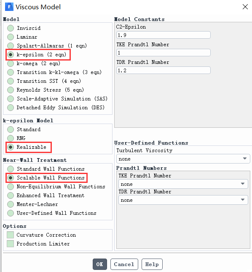Viewport: 252px width, 272px height.
Task: Open the Turbulent Viscosity dropdown
Action: pyautogui.click(x=183, y=159)
